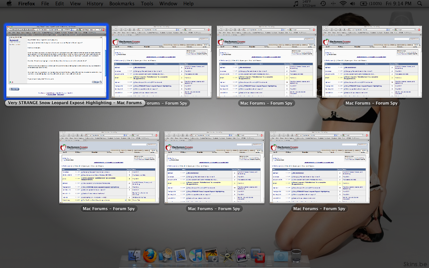Viewport: 429px width, 268px height.
Task: Select the top-right Forum Spy window thumbnail
Action: pyautogui.click(x=372, y=62)
